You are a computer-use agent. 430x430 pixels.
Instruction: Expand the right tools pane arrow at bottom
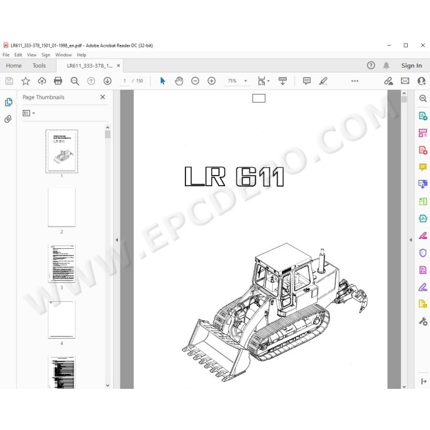(x=423, y=381)
